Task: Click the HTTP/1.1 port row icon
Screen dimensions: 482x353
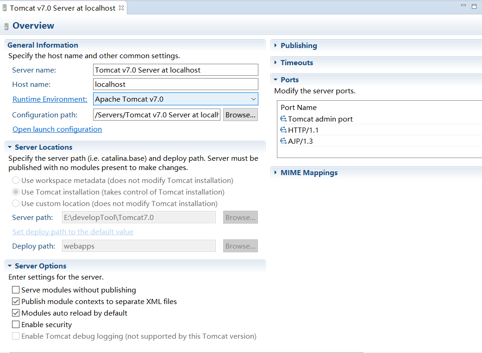Action: (283, 130)
